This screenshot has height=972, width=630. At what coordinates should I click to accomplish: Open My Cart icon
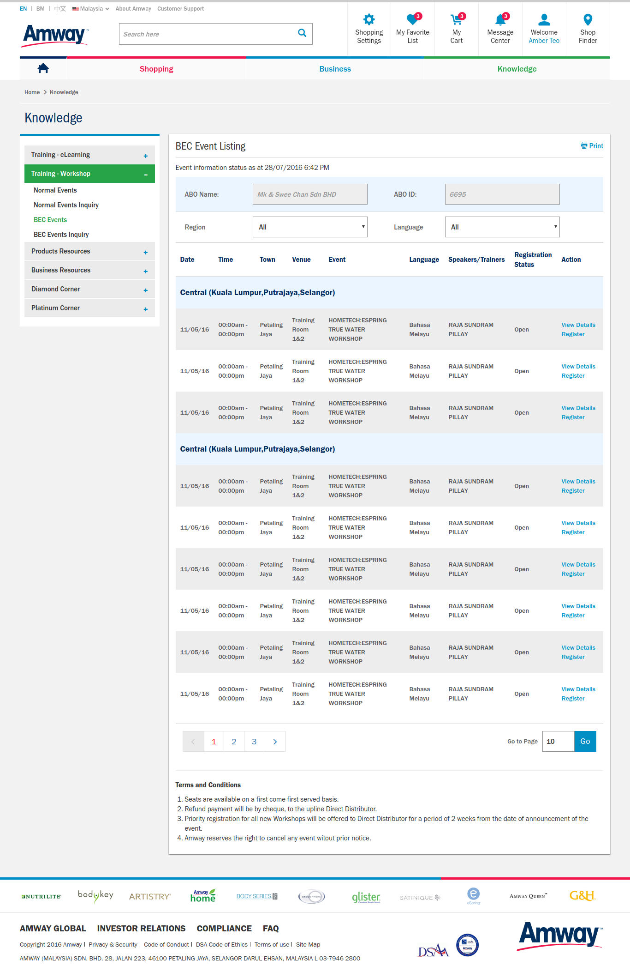pos(457,19)
